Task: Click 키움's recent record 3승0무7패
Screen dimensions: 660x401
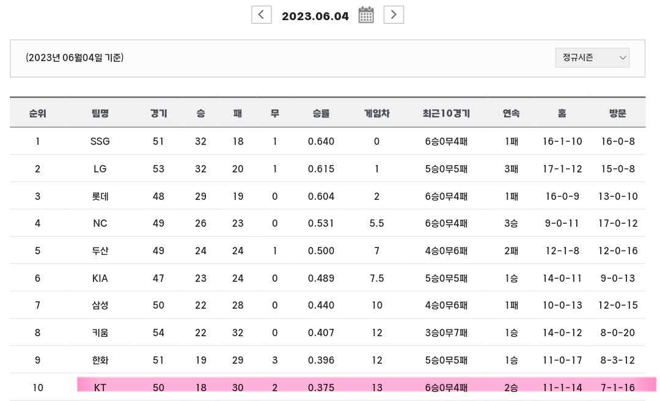Action: [x=446, y=333]
